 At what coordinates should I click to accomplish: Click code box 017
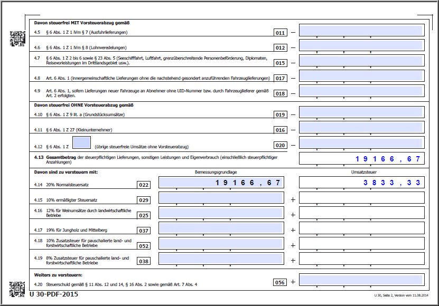point(281,78)
